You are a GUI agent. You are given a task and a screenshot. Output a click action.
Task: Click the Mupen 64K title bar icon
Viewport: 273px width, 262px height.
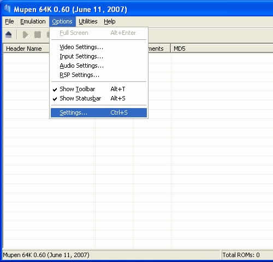pos(8,9)
